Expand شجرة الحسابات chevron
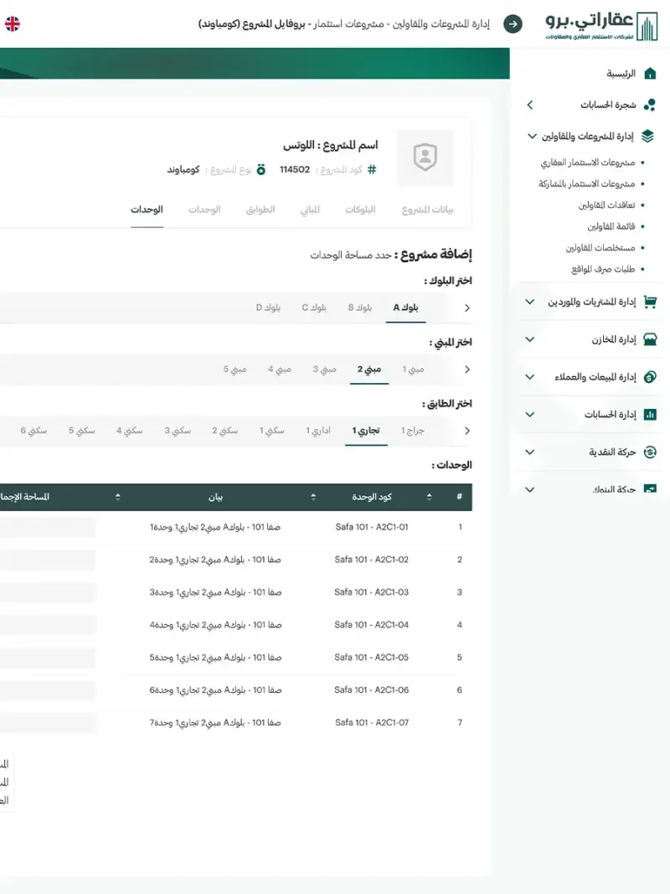Viewport: 670px width, 894px height. tap(530, 105)
